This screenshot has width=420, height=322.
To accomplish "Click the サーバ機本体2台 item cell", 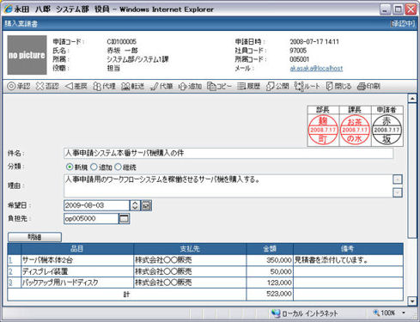I will click(77, 260).
